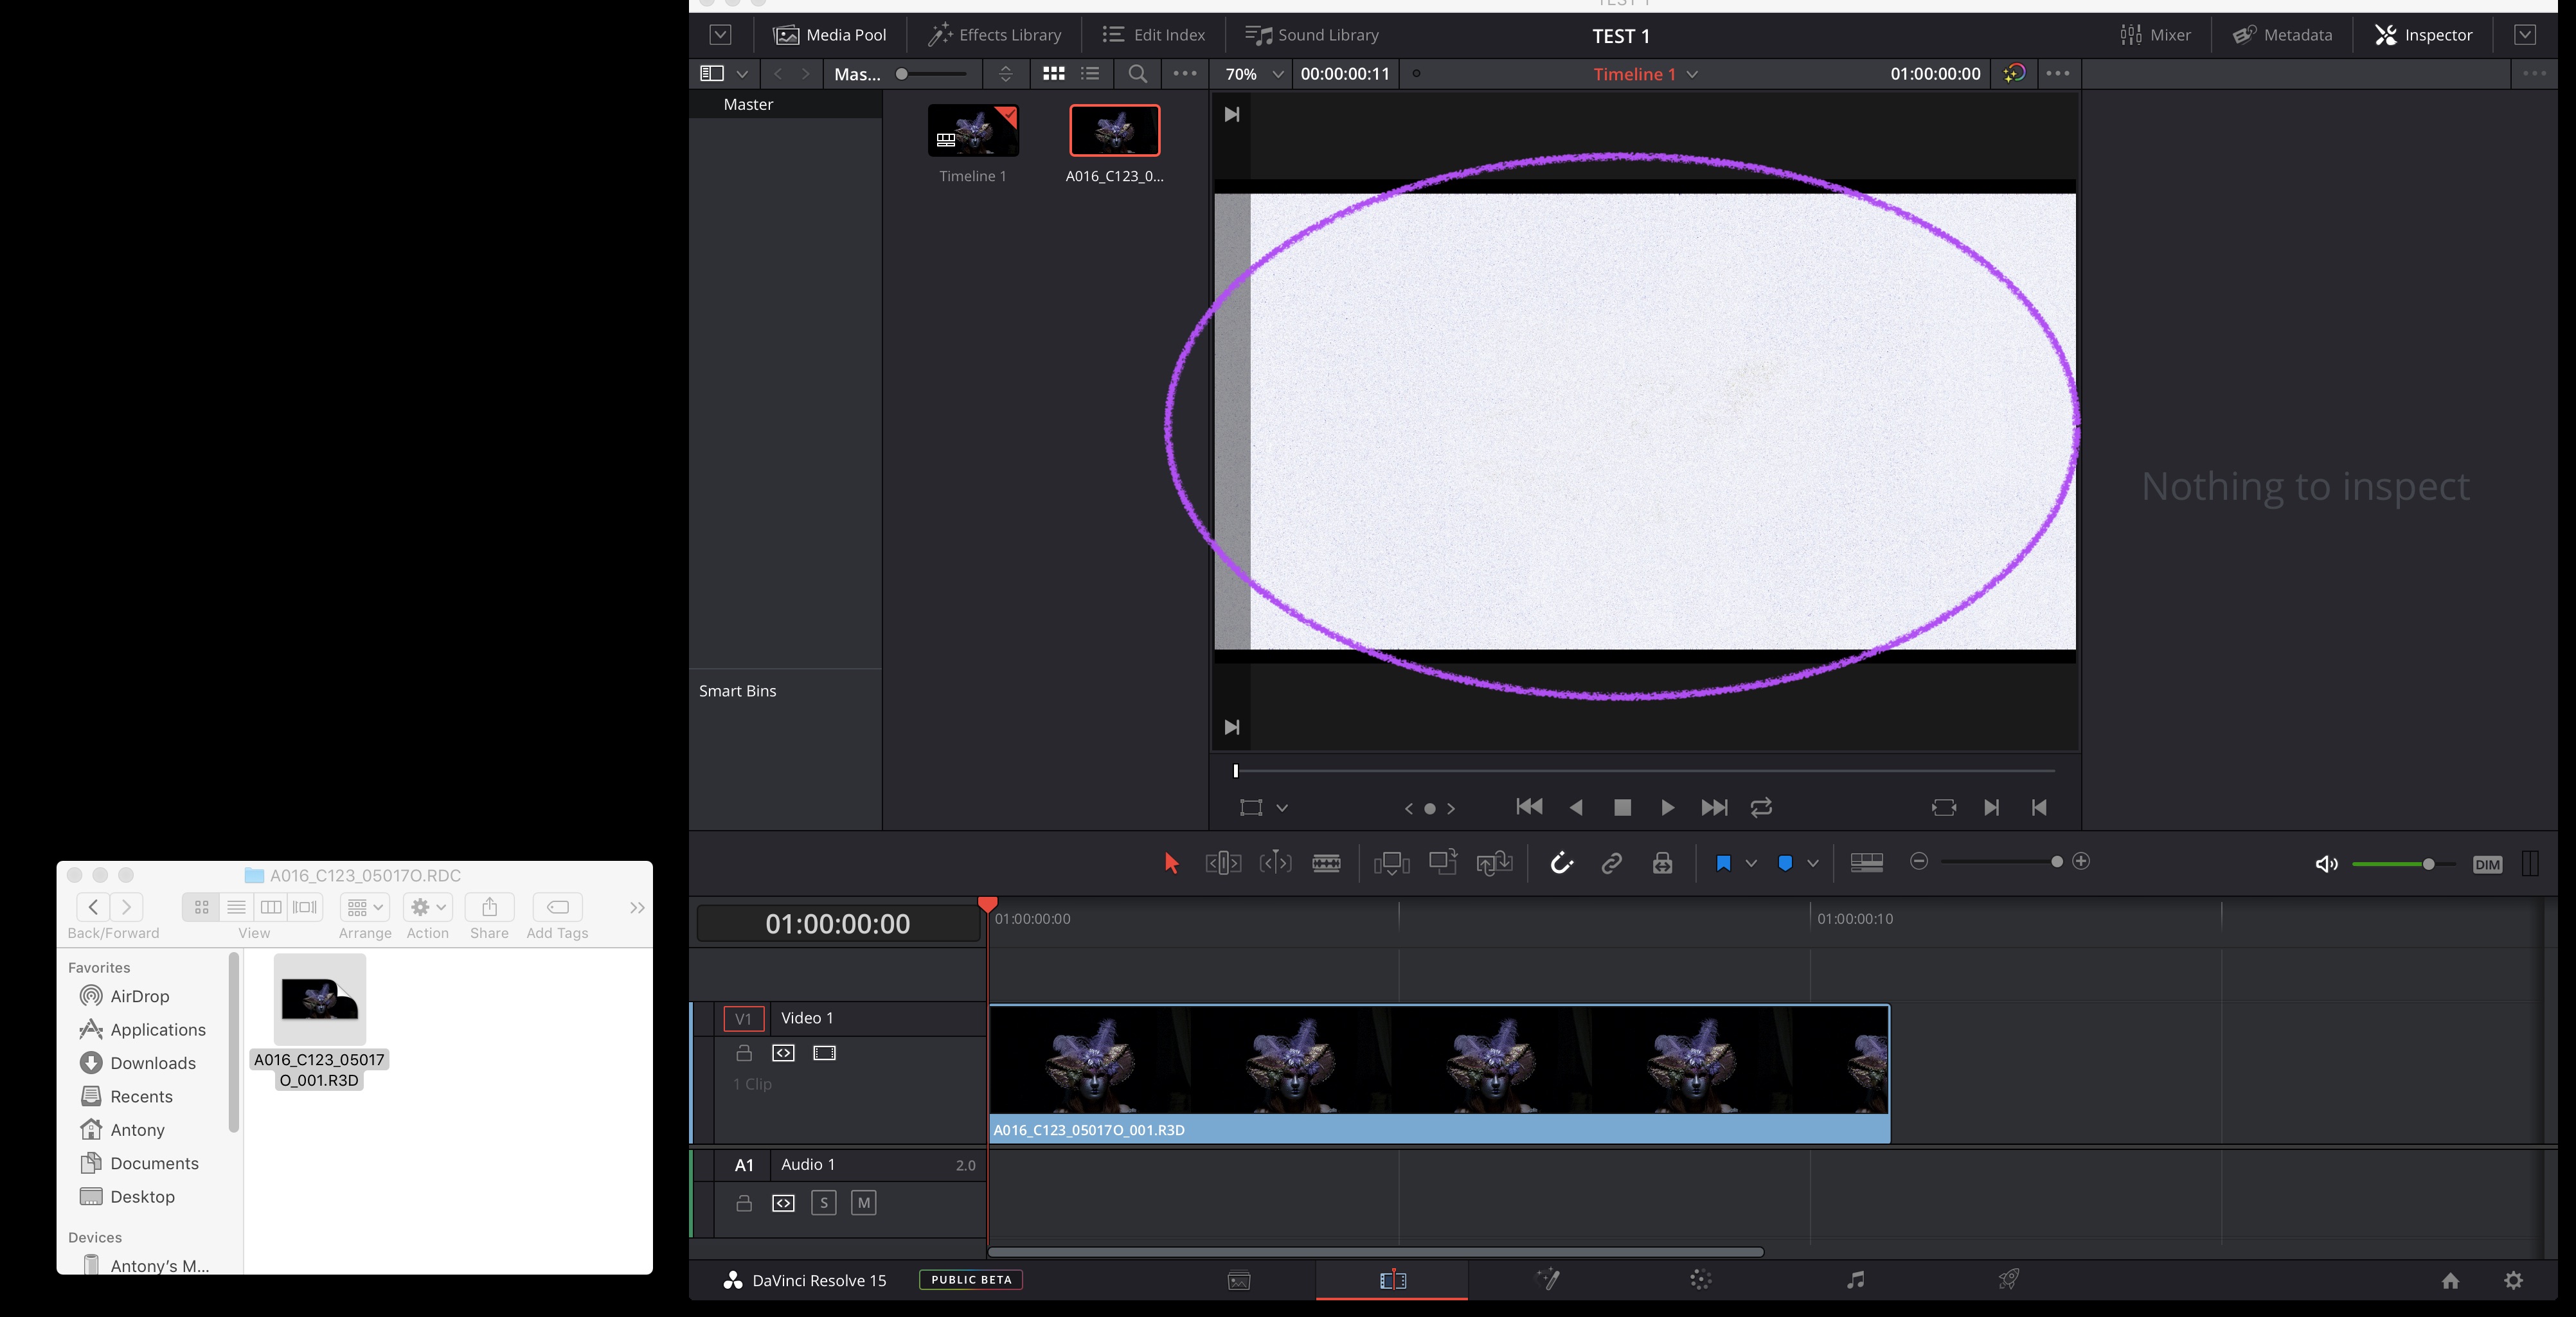Go to first frame of timeline

pos(1529,808)
